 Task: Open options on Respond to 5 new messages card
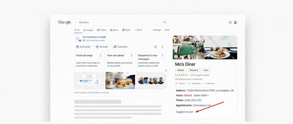coord(162,55)
